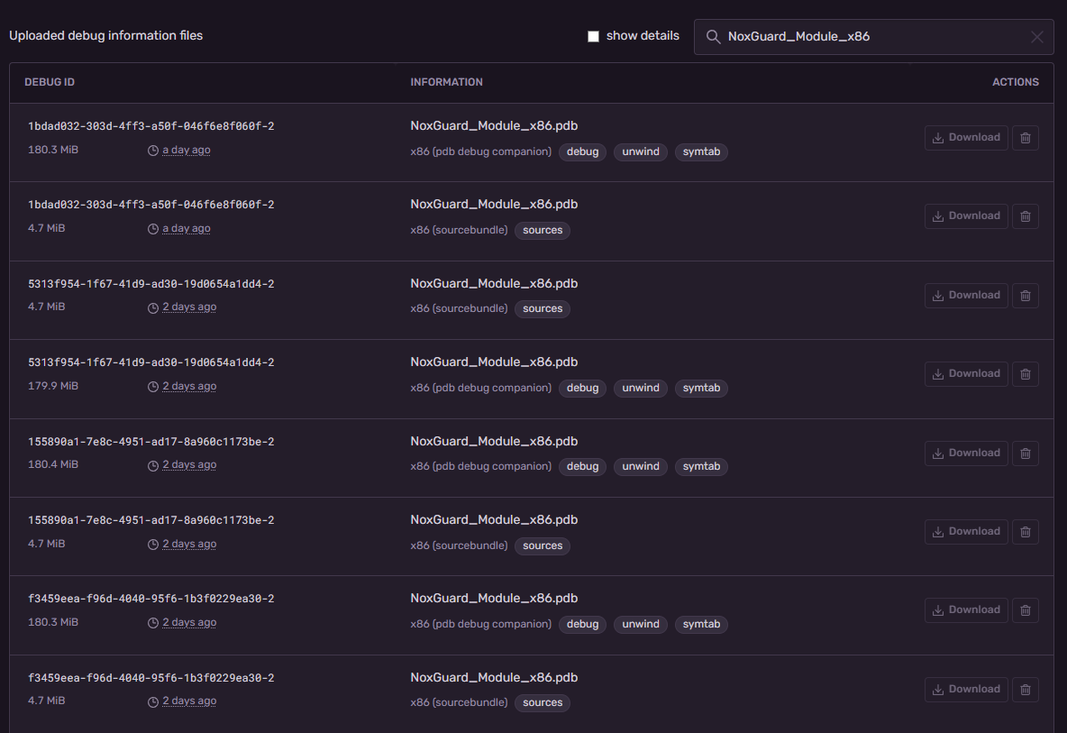Click the debug tag on the 5313f954 row
The width and height of the screenshot is (1067, 733).
(582, 388)
